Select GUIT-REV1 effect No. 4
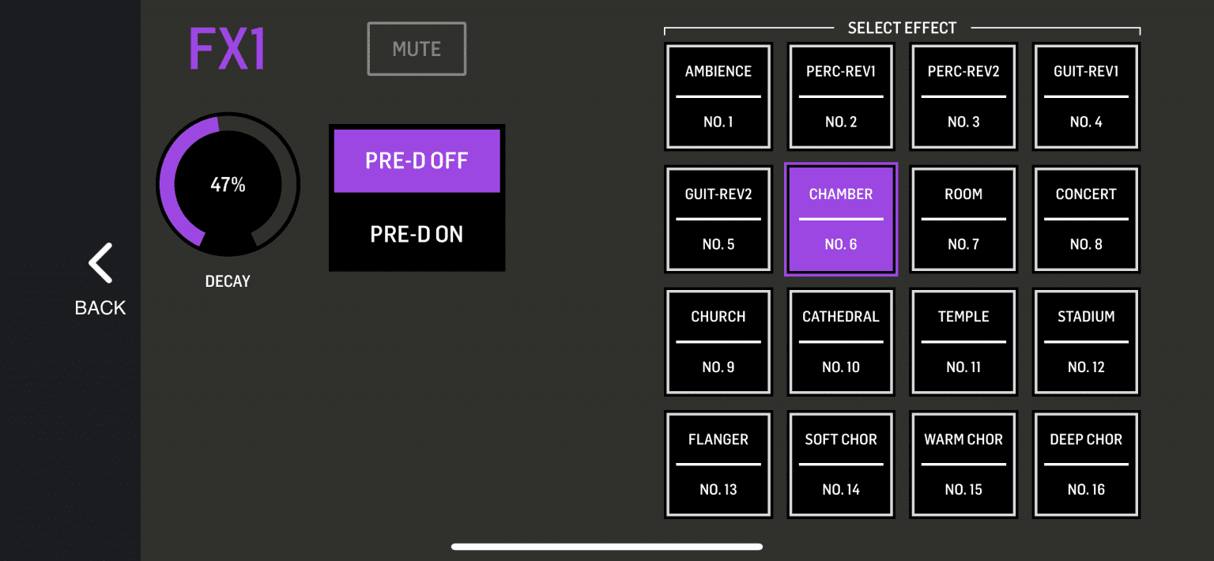Viewport: 1214px width, 561px height. (1086, 96)
